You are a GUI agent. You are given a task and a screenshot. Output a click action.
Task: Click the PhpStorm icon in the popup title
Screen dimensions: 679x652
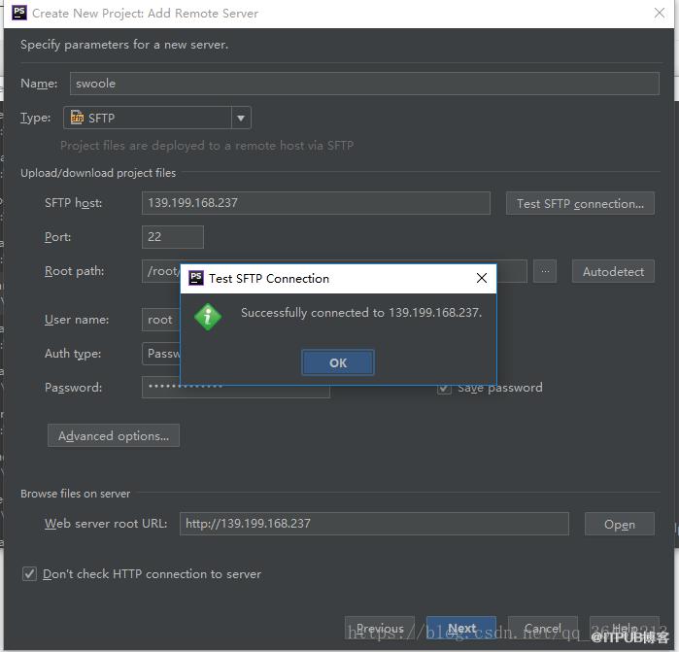click(195, 278)
